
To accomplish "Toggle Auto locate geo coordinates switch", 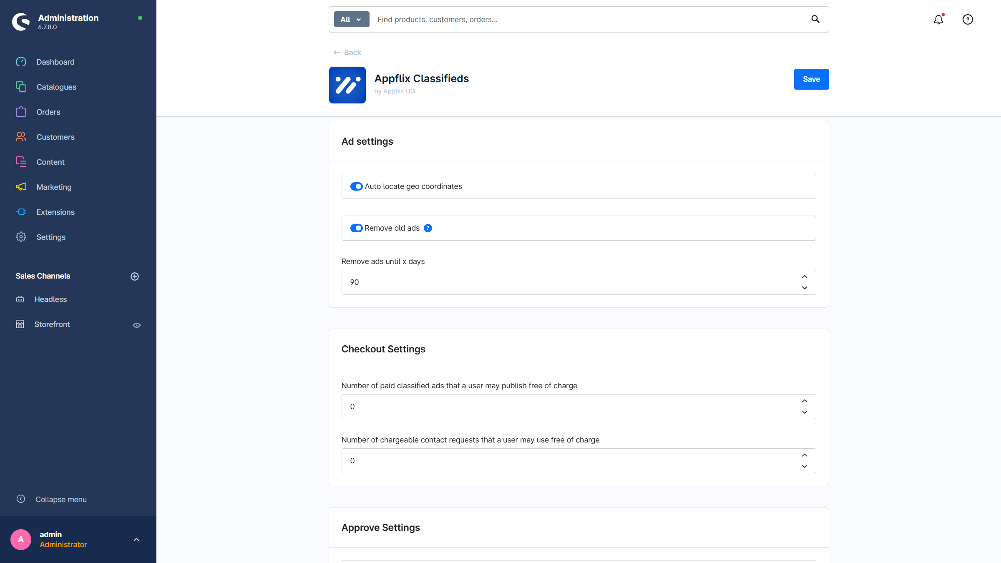I will pyautogui.click(x=356, y=186).
